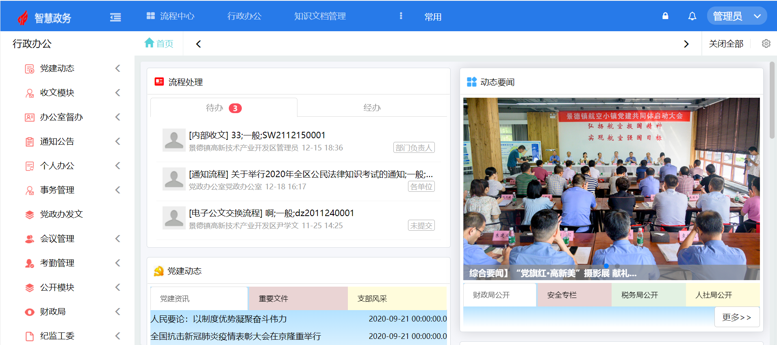Click the 更多>> button
Screen dimensions: 777x345
736,317
